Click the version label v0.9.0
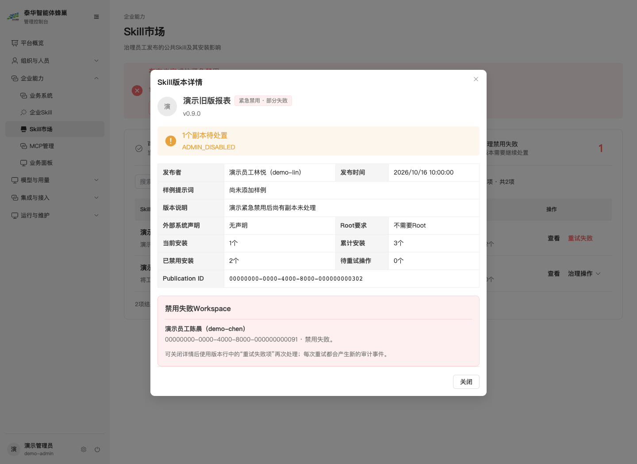 pos(192,114)
